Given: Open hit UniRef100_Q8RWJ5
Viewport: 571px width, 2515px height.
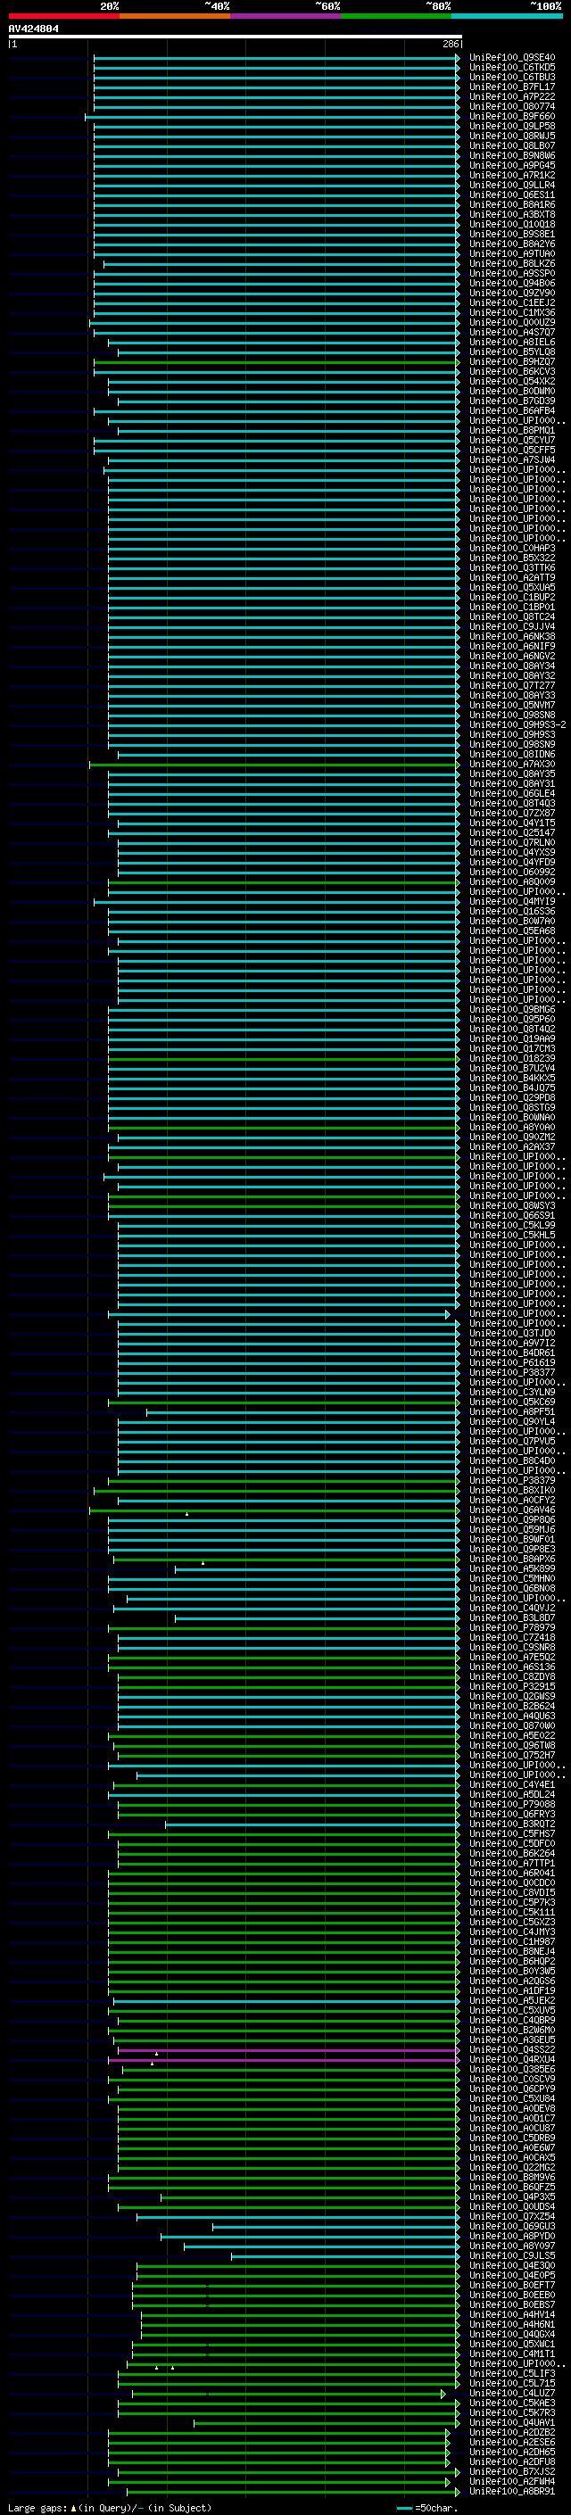Looking at the screenshot, I should point(512,136).
